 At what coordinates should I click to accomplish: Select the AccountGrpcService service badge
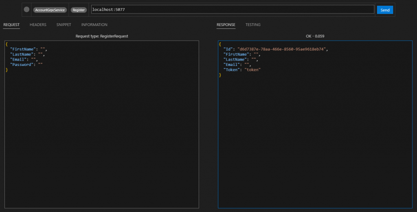50,9
